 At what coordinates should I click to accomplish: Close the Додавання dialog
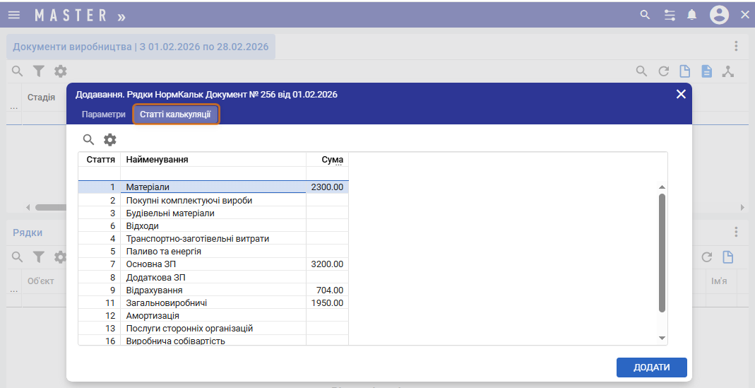click(x=681, y=94)
